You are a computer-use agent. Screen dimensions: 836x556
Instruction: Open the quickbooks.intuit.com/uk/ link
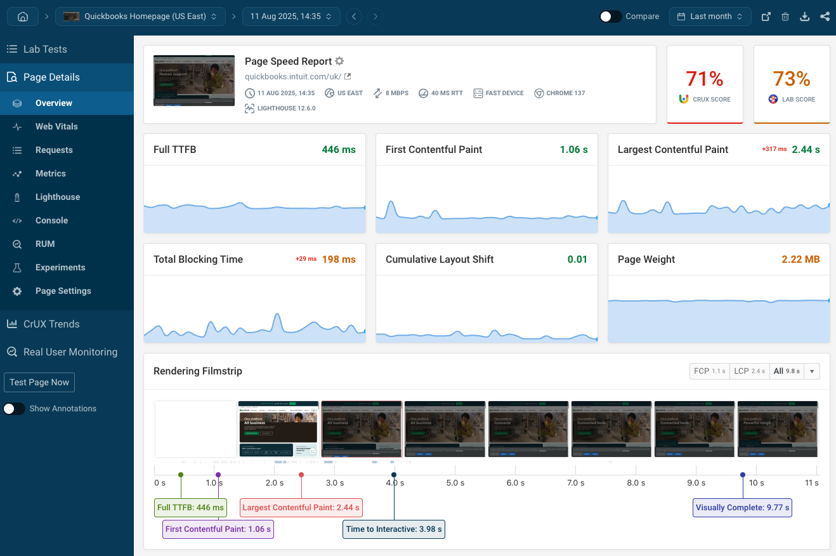pos(293,76)
